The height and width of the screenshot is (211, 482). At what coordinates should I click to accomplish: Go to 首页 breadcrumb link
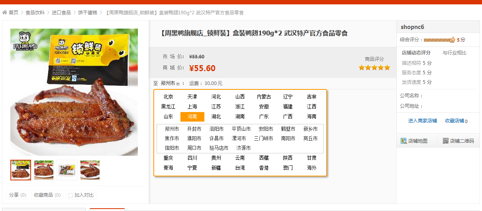click(x=14, y=13)
